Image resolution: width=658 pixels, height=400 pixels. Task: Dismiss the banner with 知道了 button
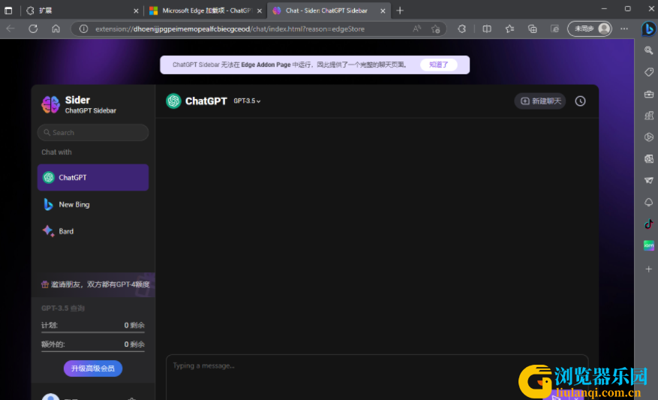438,65
